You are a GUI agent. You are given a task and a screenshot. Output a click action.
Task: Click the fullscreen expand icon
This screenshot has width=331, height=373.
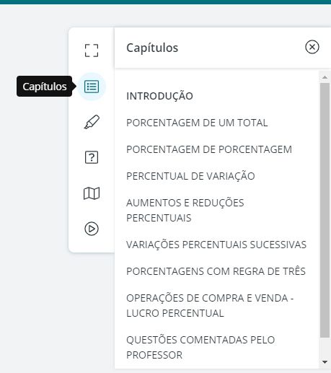pyautogui.click(x=92, y=51)
